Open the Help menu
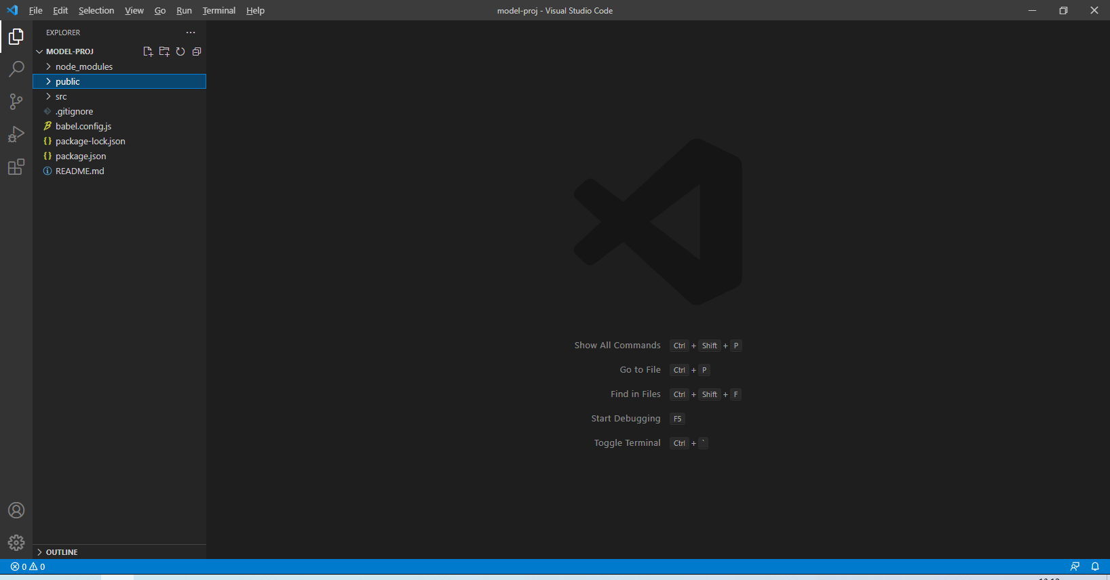The width and height of the screenshot is (1110, 580). [255, 10]
